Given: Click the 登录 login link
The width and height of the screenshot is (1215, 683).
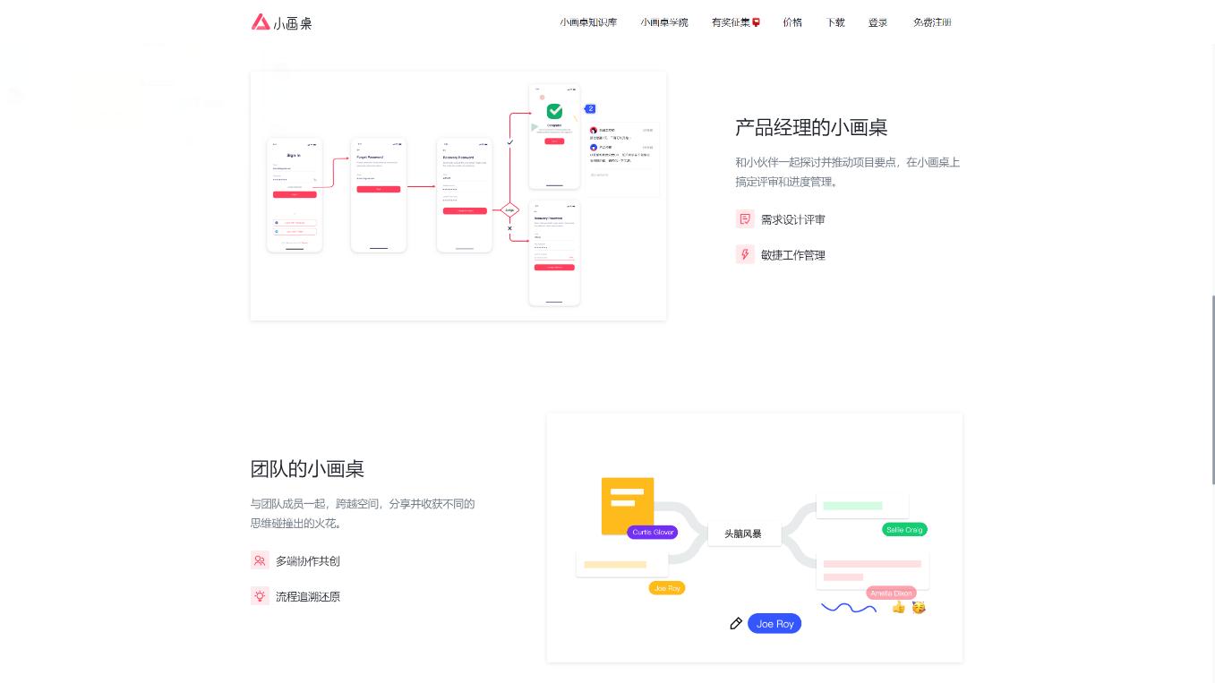Looking at the screenshot, I should tap(877, 22).
